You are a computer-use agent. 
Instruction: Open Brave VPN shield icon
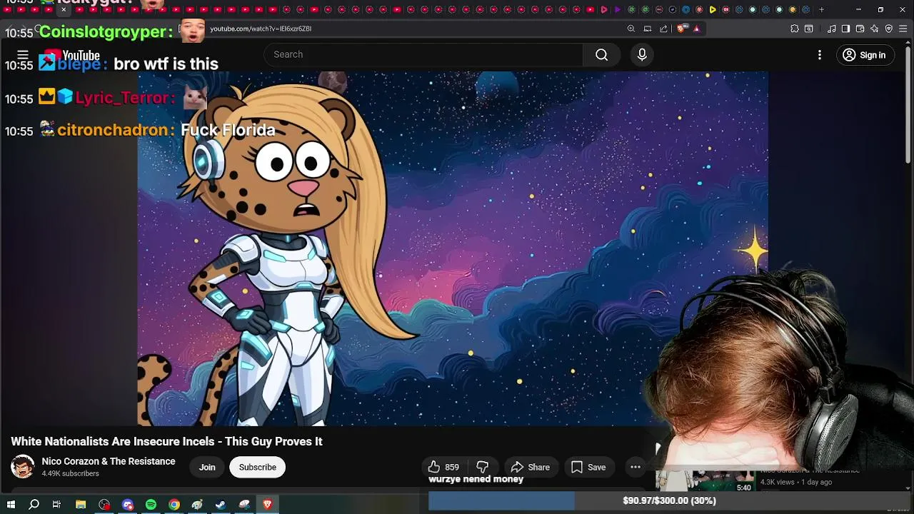pos(889,29)
